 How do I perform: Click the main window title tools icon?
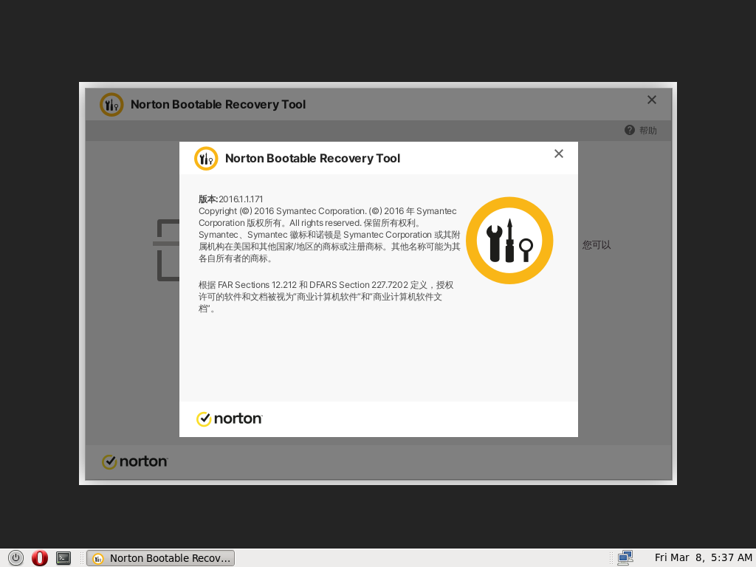pyautogui.click(x=111, y=105)
